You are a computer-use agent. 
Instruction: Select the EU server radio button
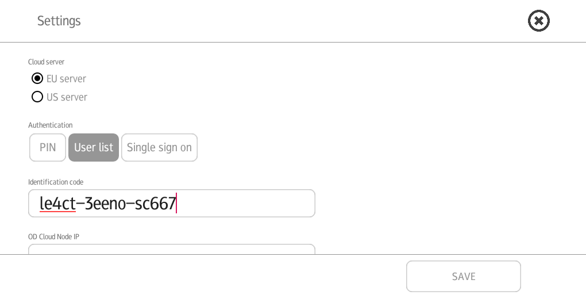point(37,79)
